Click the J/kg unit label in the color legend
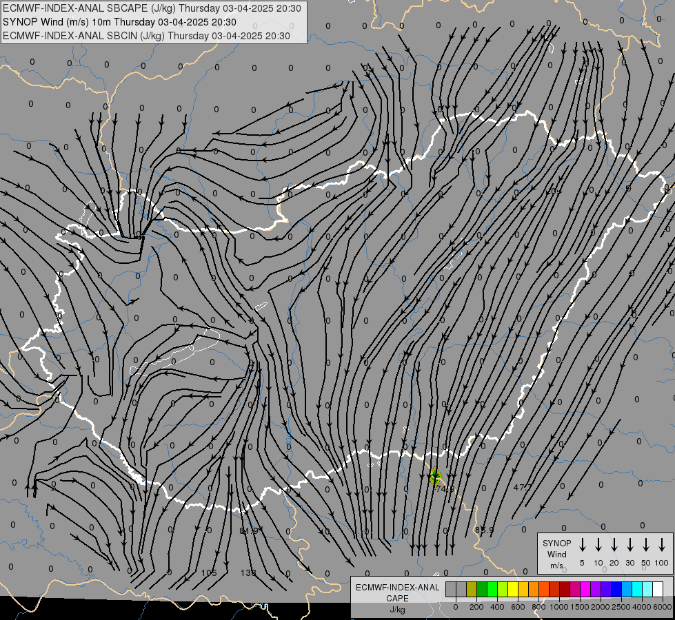 click(397, 610)
